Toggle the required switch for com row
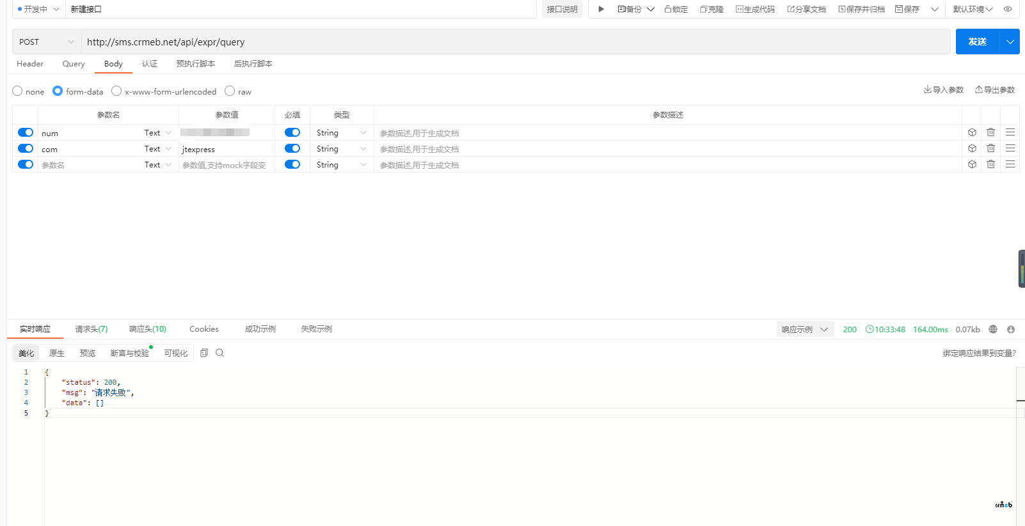1025x526 pixels. 292,148
